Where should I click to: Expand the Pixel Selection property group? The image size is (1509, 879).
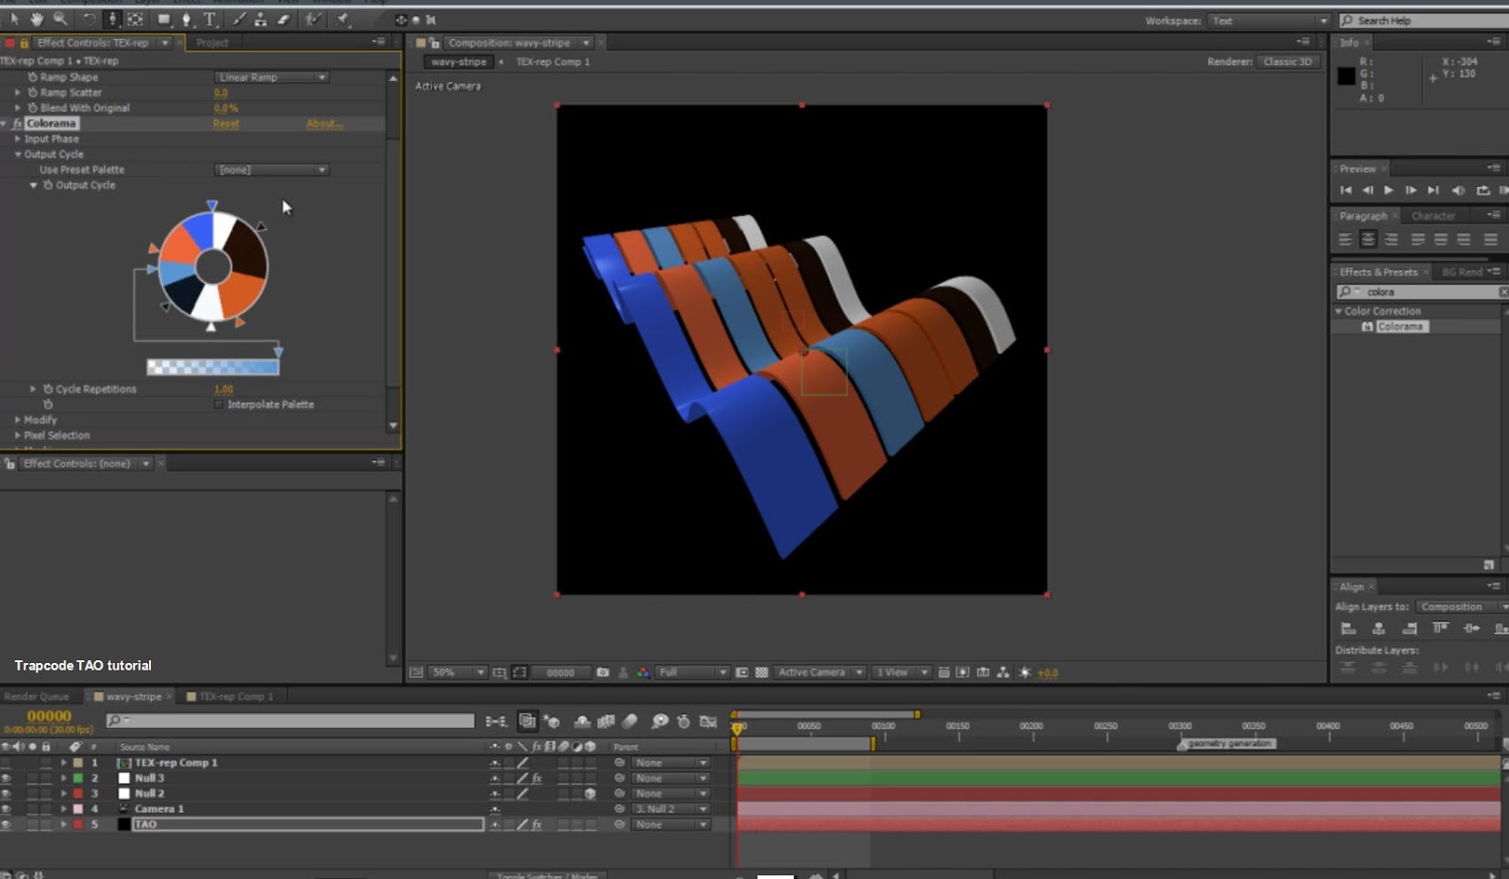(x=17, y=436)
